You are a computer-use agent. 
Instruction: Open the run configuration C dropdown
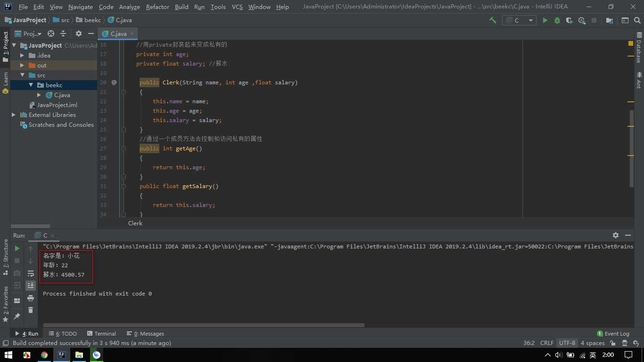point(520,20)
